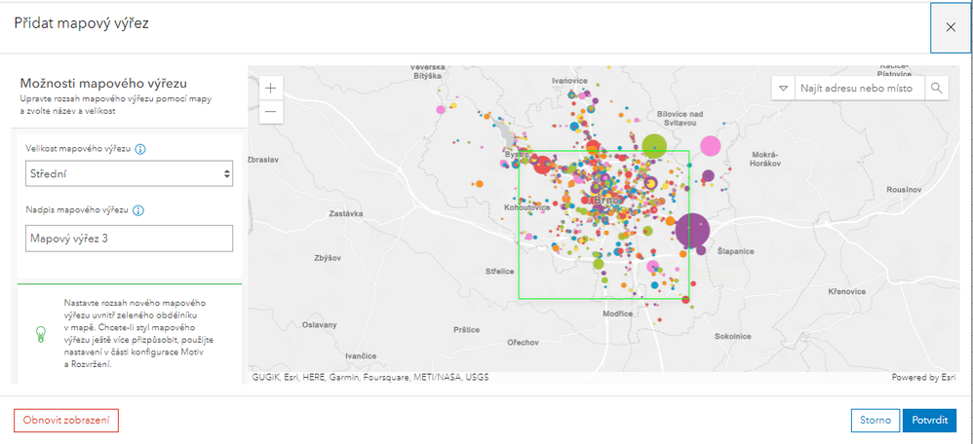Viewport: 973px width, 444px height.
Task: Click the Pršice map label
Action: [x=467, y=330]
